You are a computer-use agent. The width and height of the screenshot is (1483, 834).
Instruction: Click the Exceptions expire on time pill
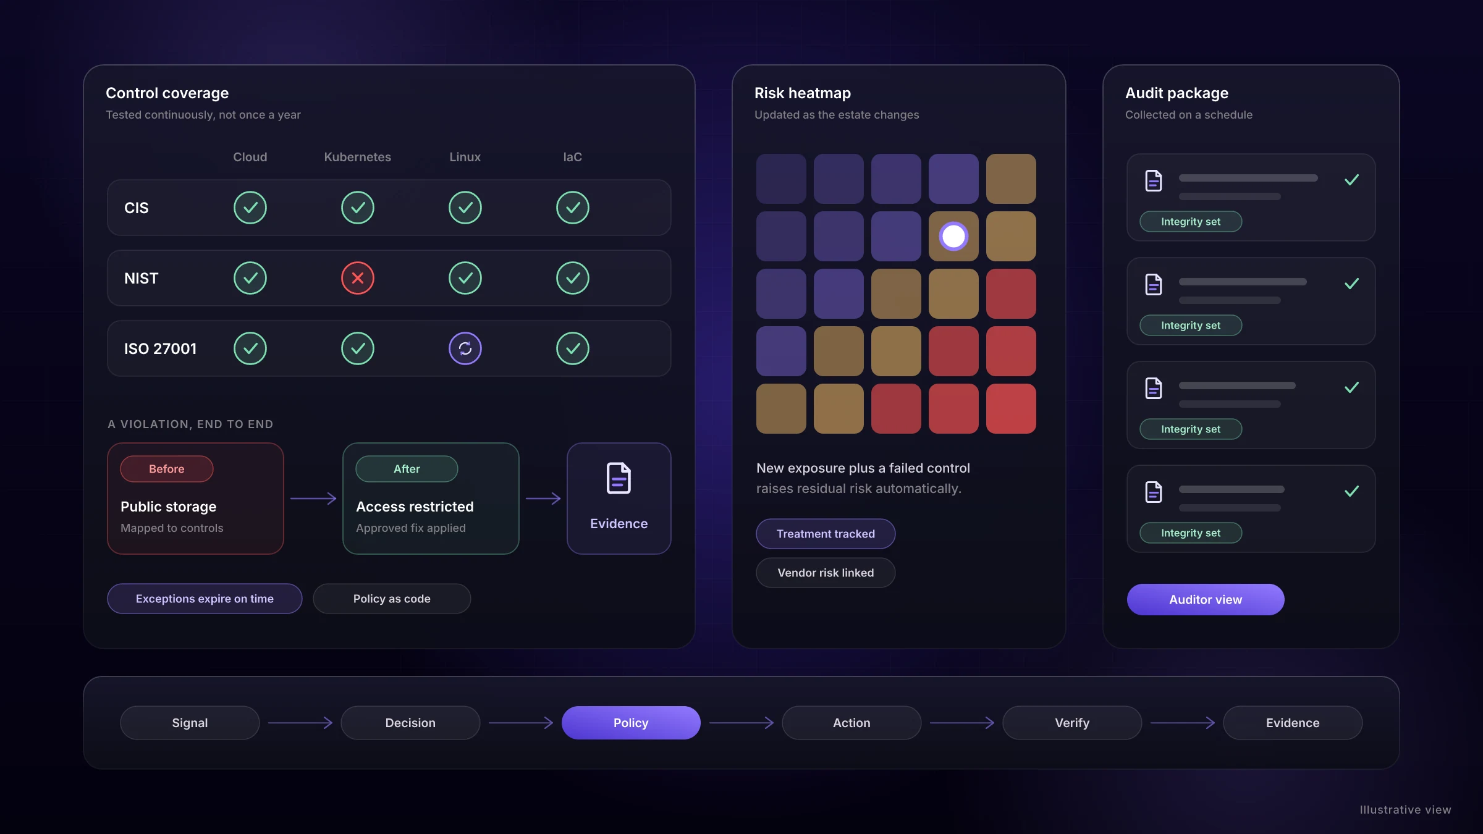(205, 599)
